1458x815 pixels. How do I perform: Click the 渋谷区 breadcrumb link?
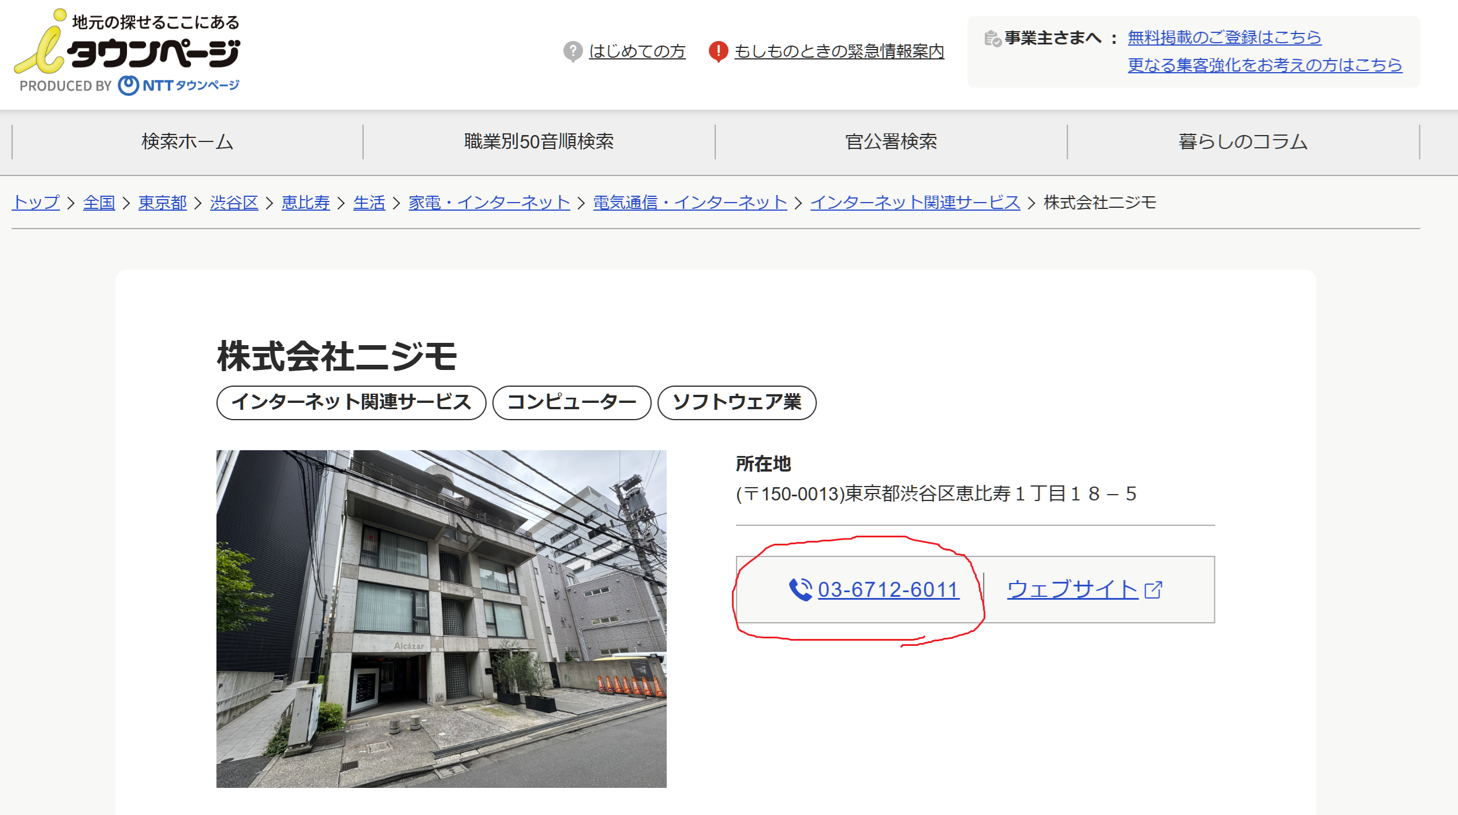(x=234, y=203)
